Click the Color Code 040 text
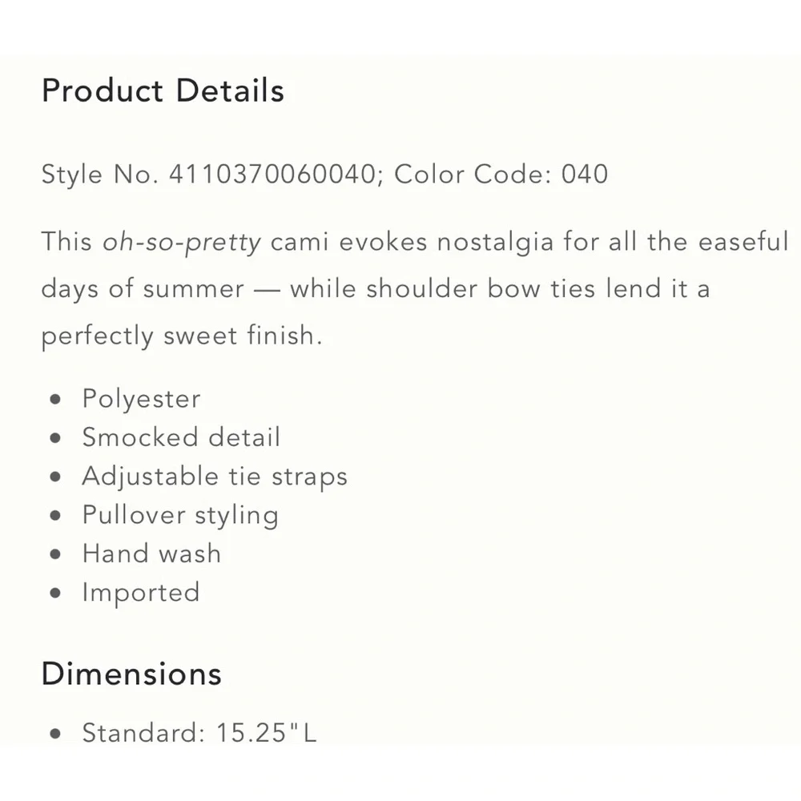 click(x=501, y=175)
